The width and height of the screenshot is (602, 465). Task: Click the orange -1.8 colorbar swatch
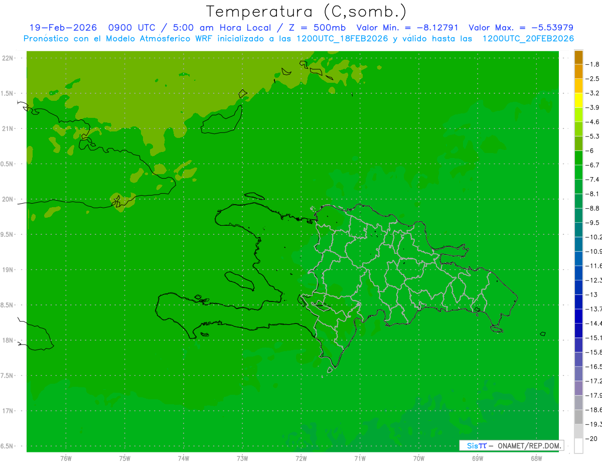pos(578,57)
